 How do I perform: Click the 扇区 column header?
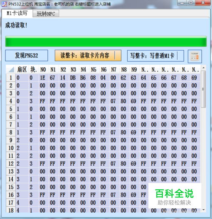(x=22, y=69)
